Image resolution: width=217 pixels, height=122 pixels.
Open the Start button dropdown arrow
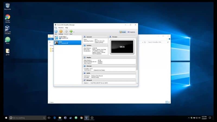[x=74, y=32]
